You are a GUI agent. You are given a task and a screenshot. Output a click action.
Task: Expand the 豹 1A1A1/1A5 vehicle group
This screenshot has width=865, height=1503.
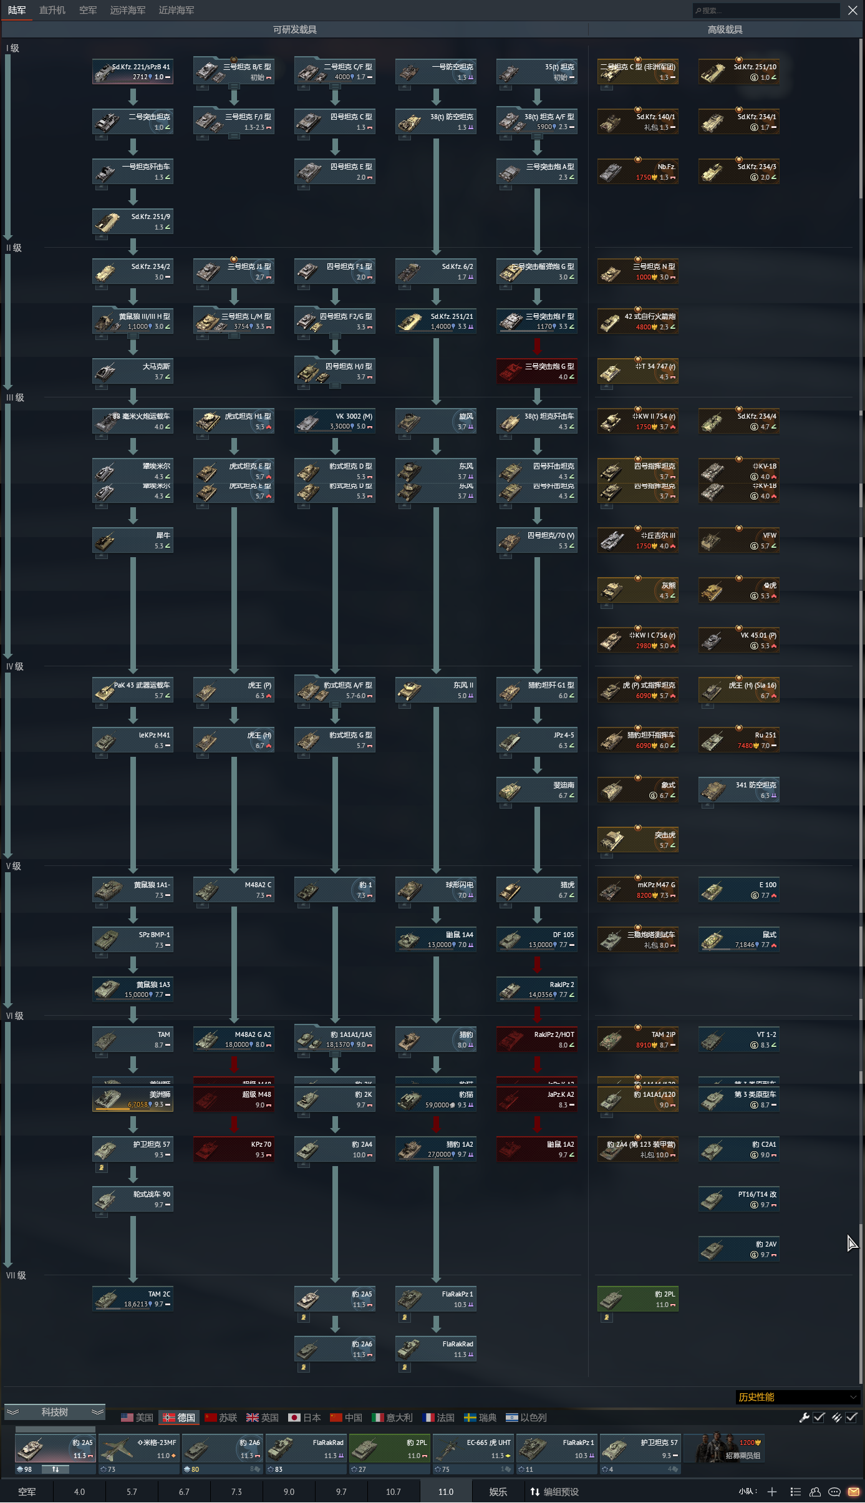[x=335, y=1039]
